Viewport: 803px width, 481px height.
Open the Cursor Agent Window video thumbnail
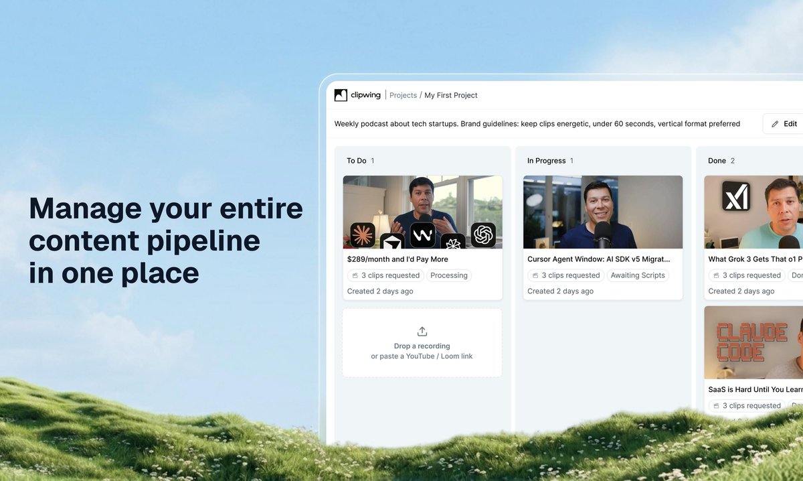603,212
